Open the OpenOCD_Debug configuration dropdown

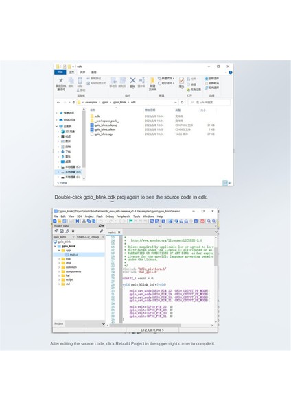click(x=91, y=237)
